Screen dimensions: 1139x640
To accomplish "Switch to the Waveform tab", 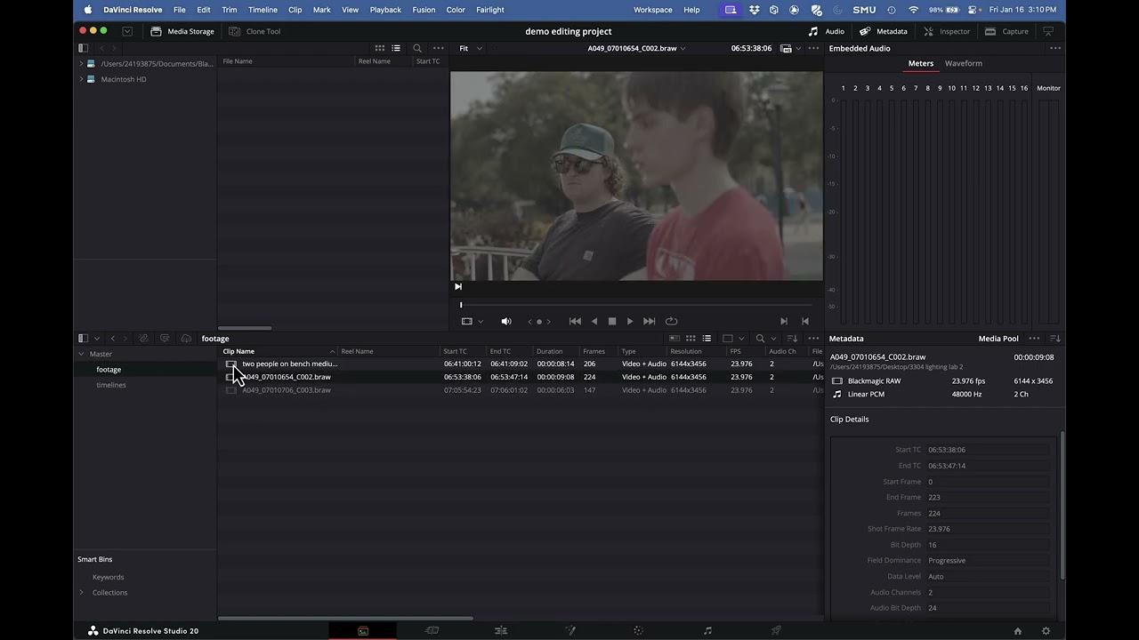I will (964, 63).
